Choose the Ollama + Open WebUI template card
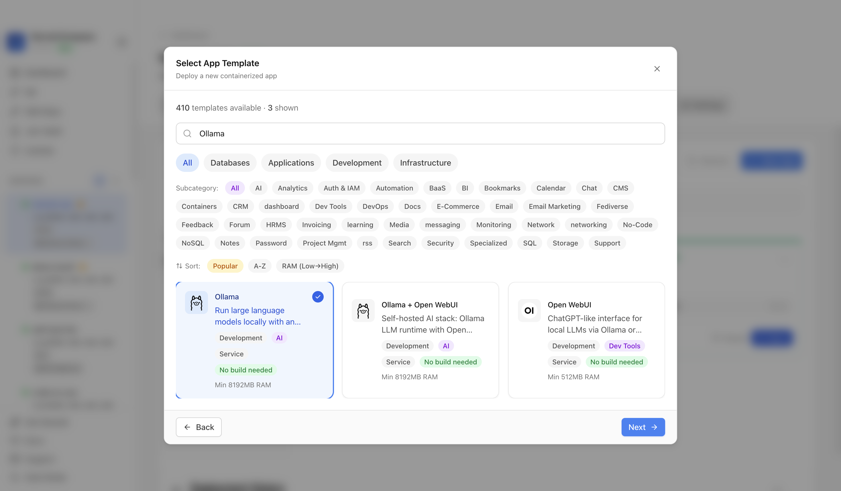Screen dimensions: 841x491 click(x=421, y=340)
